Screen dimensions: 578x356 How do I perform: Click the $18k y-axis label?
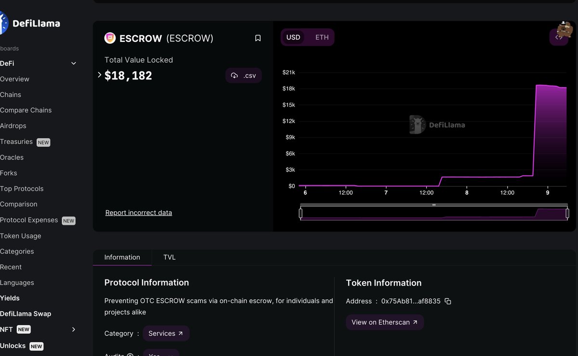tap(289, 89)
